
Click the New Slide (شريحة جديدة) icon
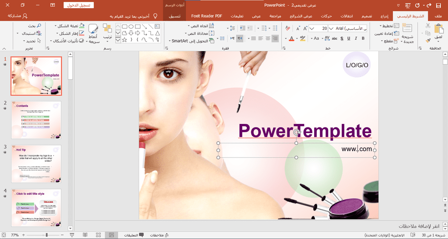coord(407,28)
